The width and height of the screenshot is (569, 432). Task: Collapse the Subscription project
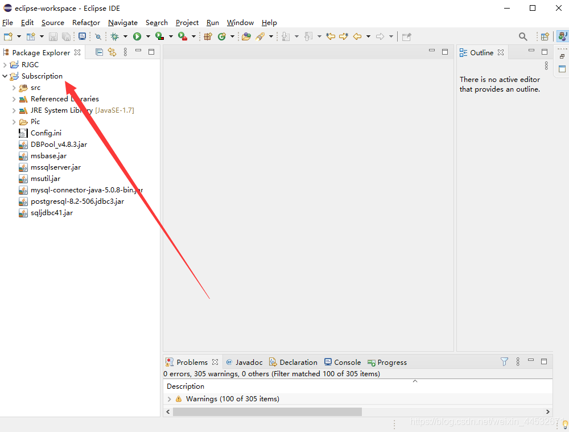click(x=5, y=76)
